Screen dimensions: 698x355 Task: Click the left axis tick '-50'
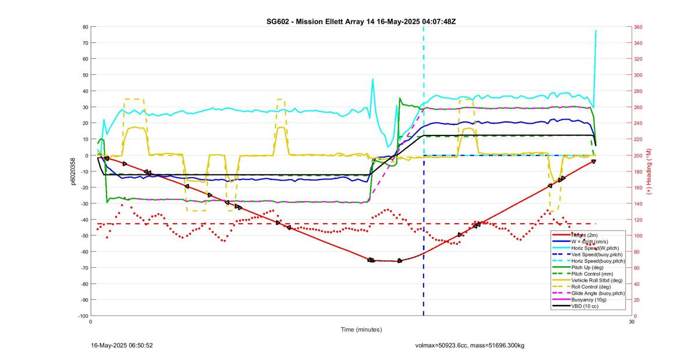point(84,235)
